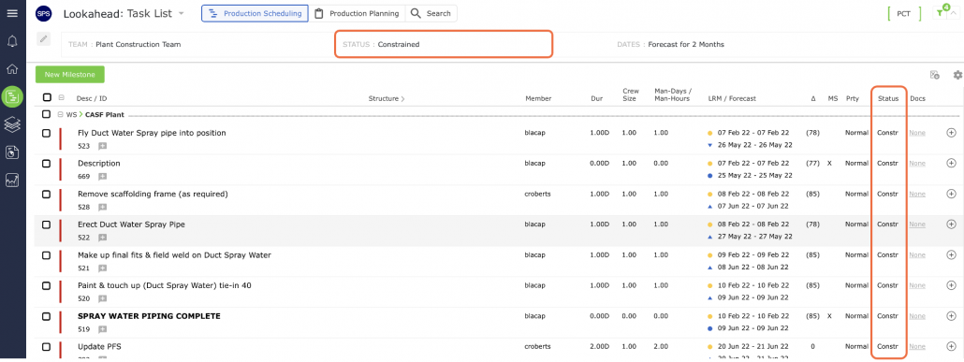Go to Home from sidebar
964x362 pixels.
[x=12, y=69]
